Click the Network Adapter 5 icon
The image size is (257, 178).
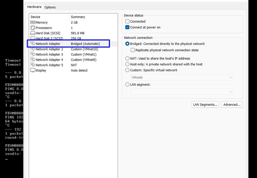33,65
